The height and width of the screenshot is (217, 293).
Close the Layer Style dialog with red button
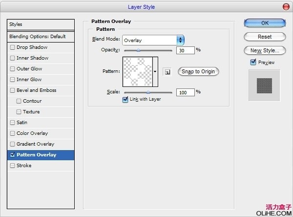click(x=285, y=6)
